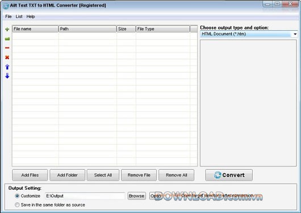Image resolution: width=301 pixels, height=213 pixels.
Task: Click the Remove All button
Action: 177,175
